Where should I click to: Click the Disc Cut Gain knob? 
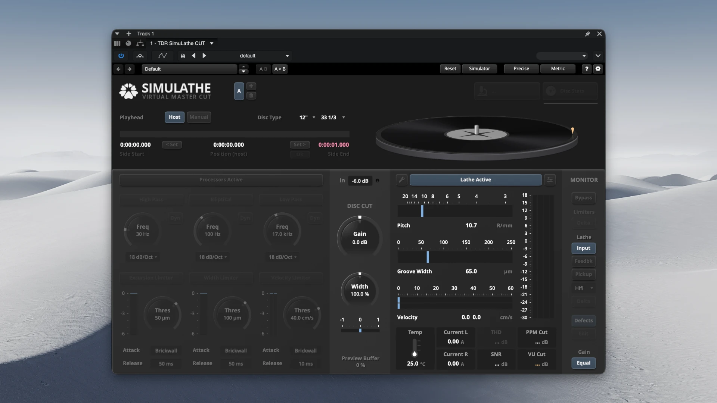pyautogui.click(x=360, y=238)
